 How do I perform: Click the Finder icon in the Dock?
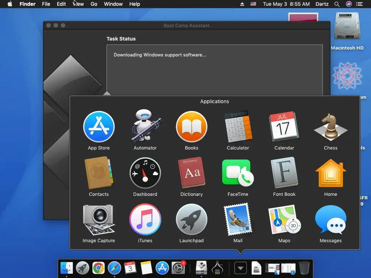coord(67,268)
